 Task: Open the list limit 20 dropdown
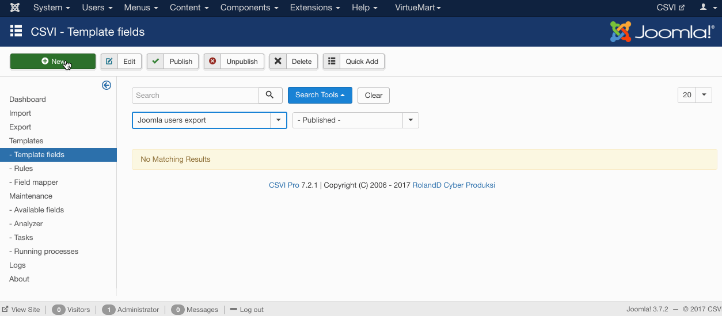[695, 95]
